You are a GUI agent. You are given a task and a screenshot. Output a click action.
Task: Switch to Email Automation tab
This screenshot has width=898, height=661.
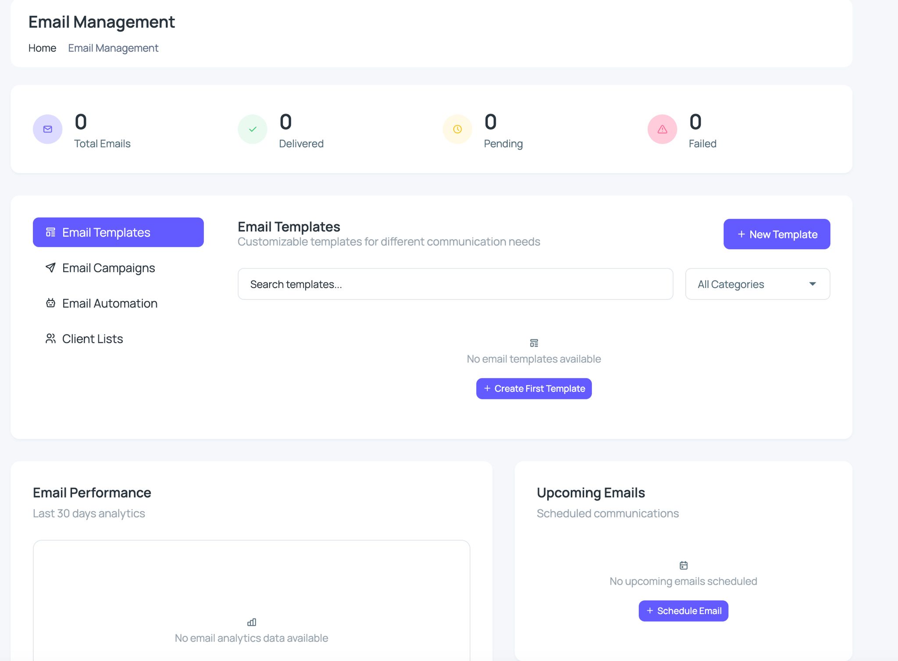(110, 303)
